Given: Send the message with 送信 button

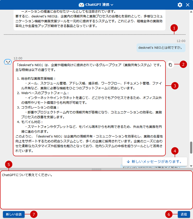Looking at the screenshot, I should tap(184, 214).
